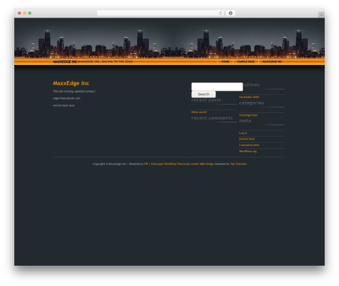Viewport: 339px width, 286px height.
Task: Click the WP link in footer
Action: 146,164
